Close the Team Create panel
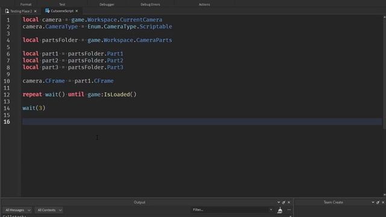 (383, 203)
